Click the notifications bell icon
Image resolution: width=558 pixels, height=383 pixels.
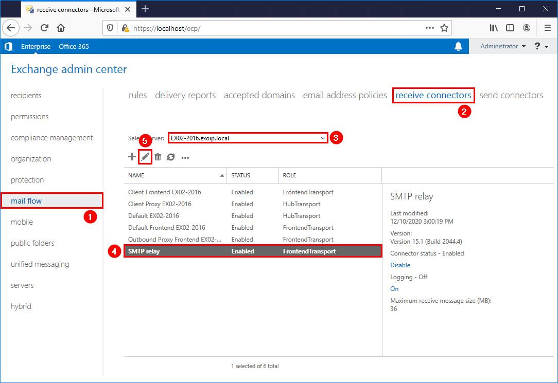click(x=458, y=46)
